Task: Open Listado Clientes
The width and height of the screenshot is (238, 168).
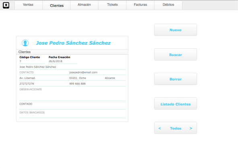Action: [176, 104]
